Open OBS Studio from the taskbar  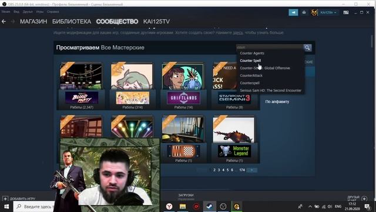pyautogui.click(x=223, y=207)
